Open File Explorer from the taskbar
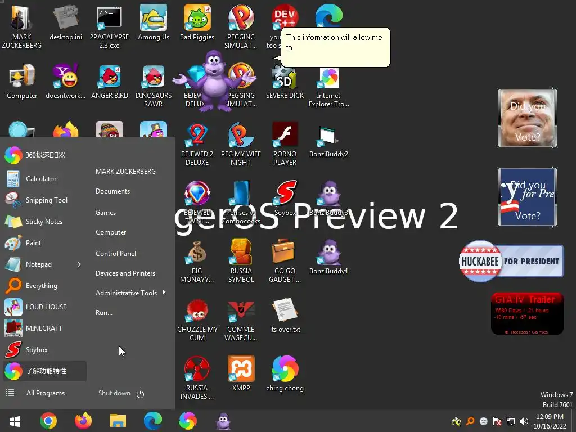This screenshot has width=576, height=432. tap(118, 421)
